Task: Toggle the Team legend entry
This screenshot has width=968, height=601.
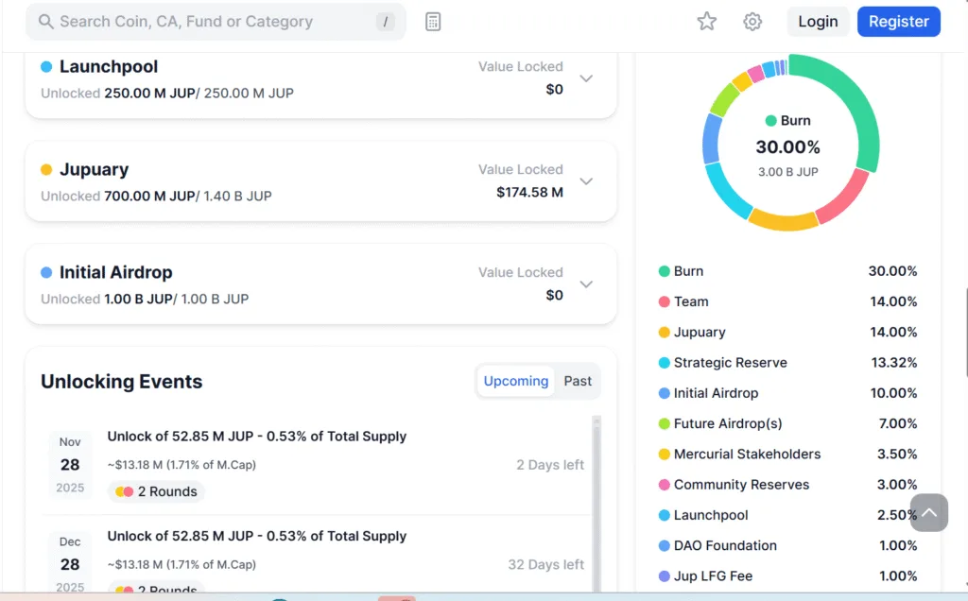Action: pyautogui.click(x=690, y=301)
